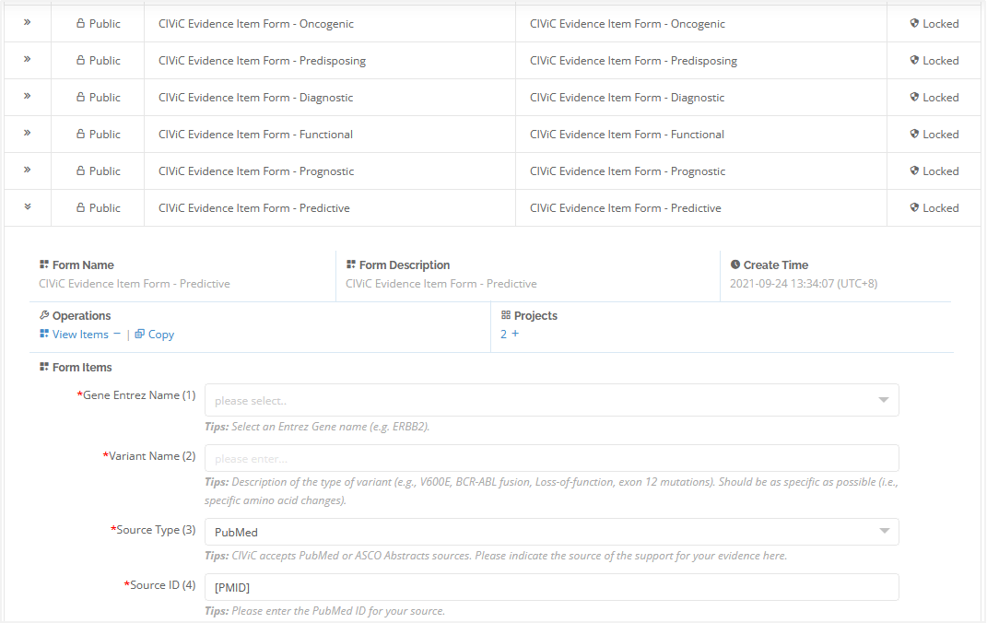
Task: Click the Source ID (4) label
Action: click(x=159, y=584)
